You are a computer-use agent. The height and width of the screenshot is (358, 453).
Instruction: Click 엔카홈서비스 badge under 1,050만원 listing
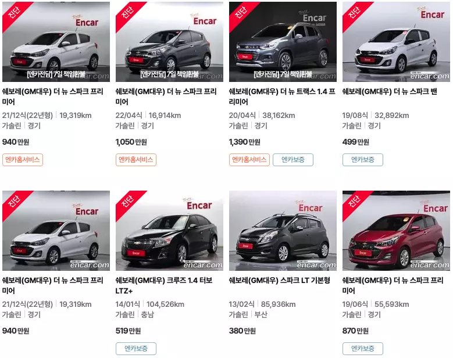click(136, 160)
